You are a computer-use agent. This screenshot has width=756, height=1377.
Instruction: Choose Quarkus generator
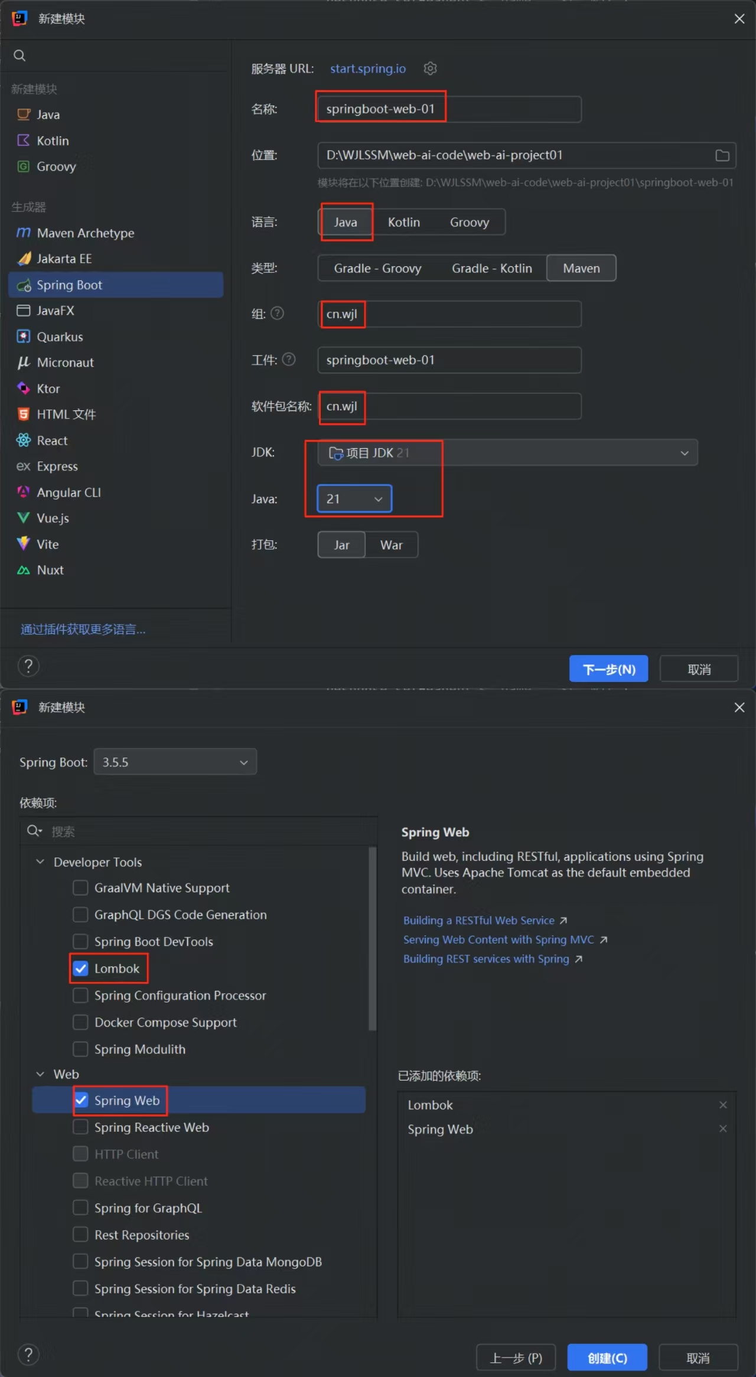[117, 337]
